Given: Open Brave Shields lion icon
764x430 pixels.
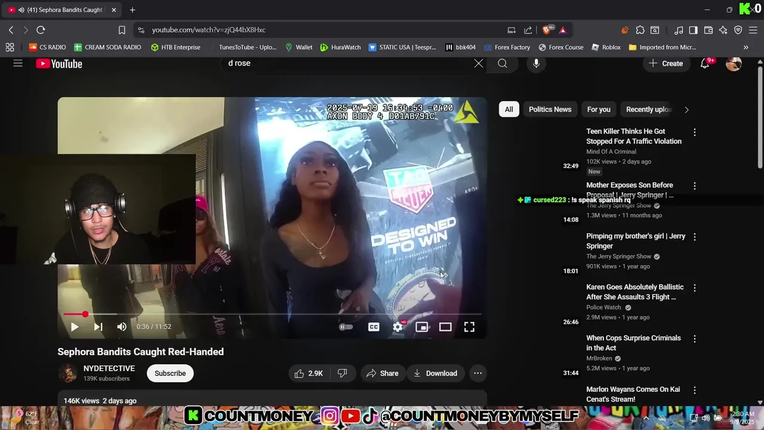Looking at the screenshot, I should pos(547,30).
